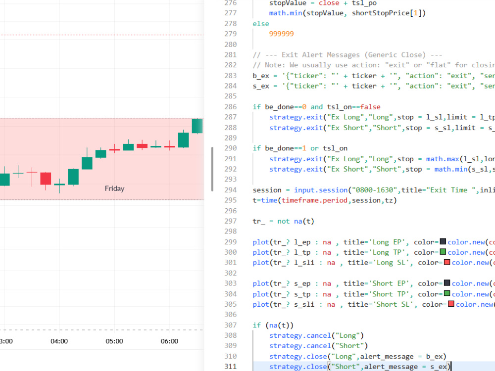Click 'strategy.close' on line 310

pos(298,356)
